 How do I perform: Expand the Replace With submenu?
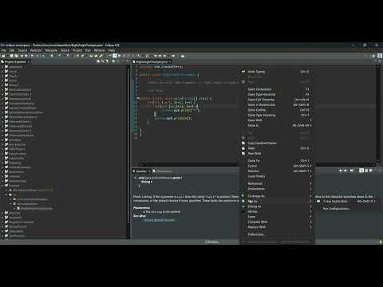point(277,227)
